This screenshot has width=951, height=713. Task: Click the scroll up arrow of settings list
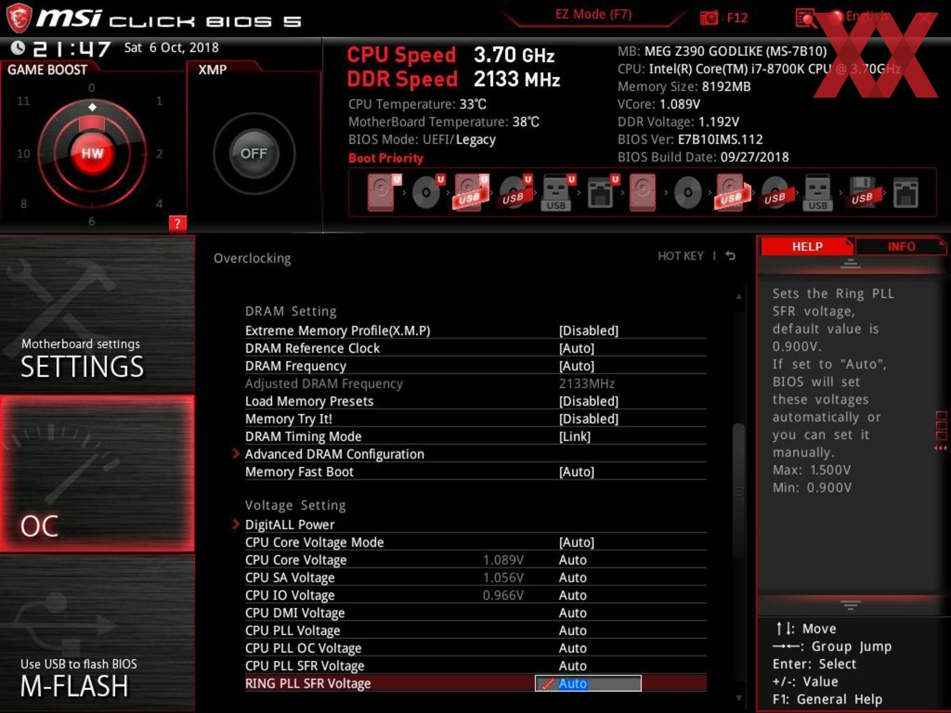[x=738, y=296]
